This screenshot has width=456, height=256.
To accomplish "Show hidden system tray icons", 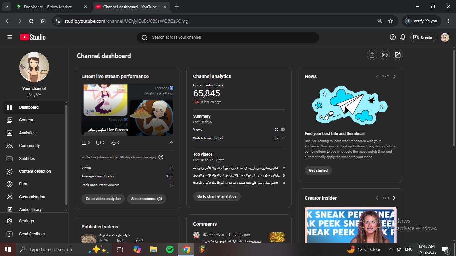I will [x=391, y=249].
